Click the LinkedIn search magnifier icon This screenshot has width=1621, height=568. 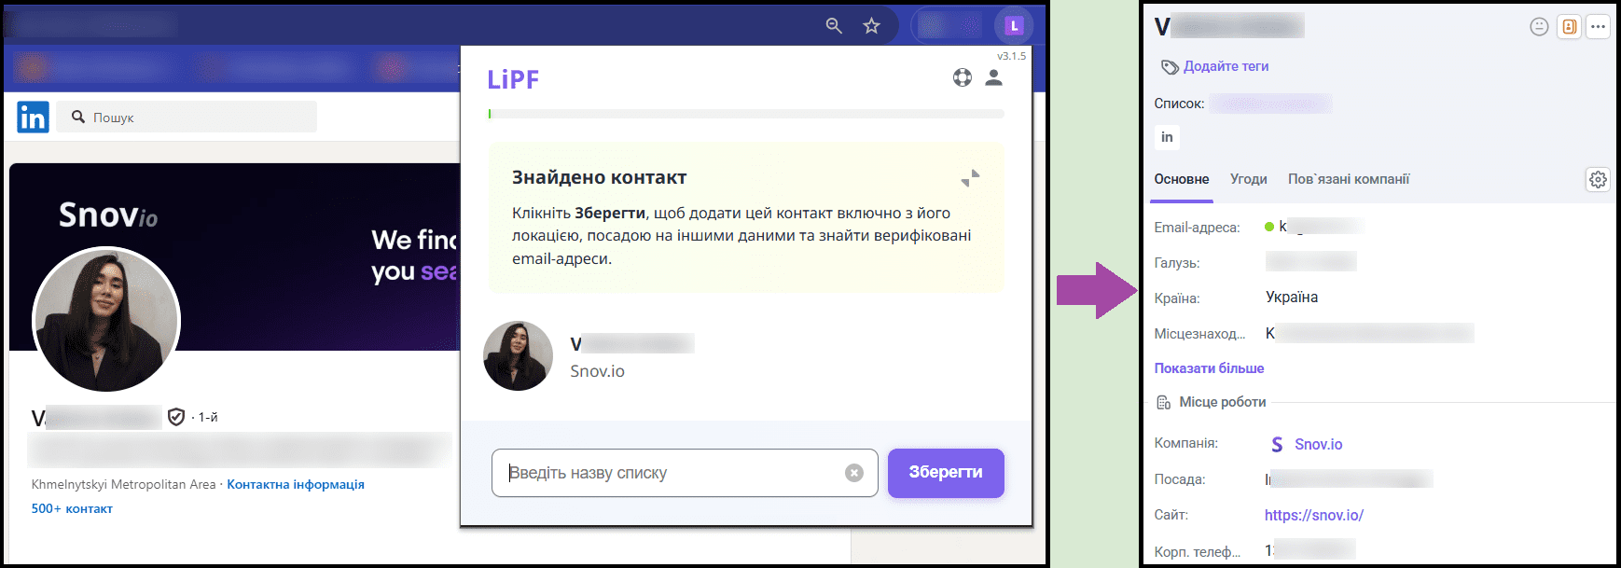point(78,117)
